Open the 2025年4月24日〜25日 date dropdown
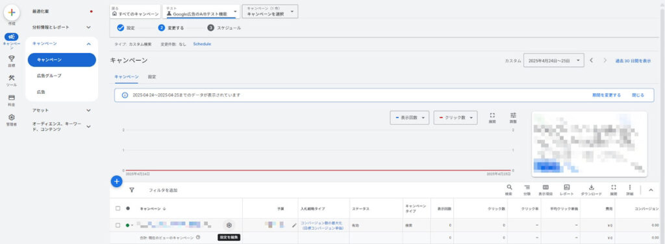The width and height of the screenshot is (665, 244). click(x=553, y=60)
